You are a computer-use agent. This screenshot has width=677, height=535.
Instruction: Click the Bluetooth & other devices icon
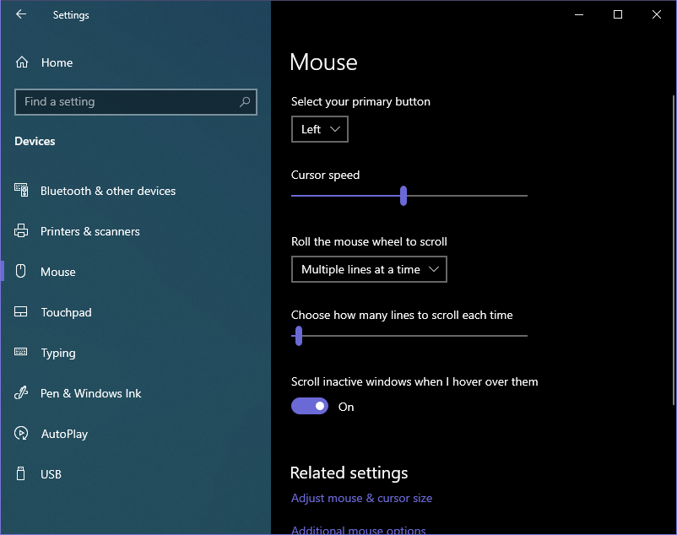[x=22, y=191]
